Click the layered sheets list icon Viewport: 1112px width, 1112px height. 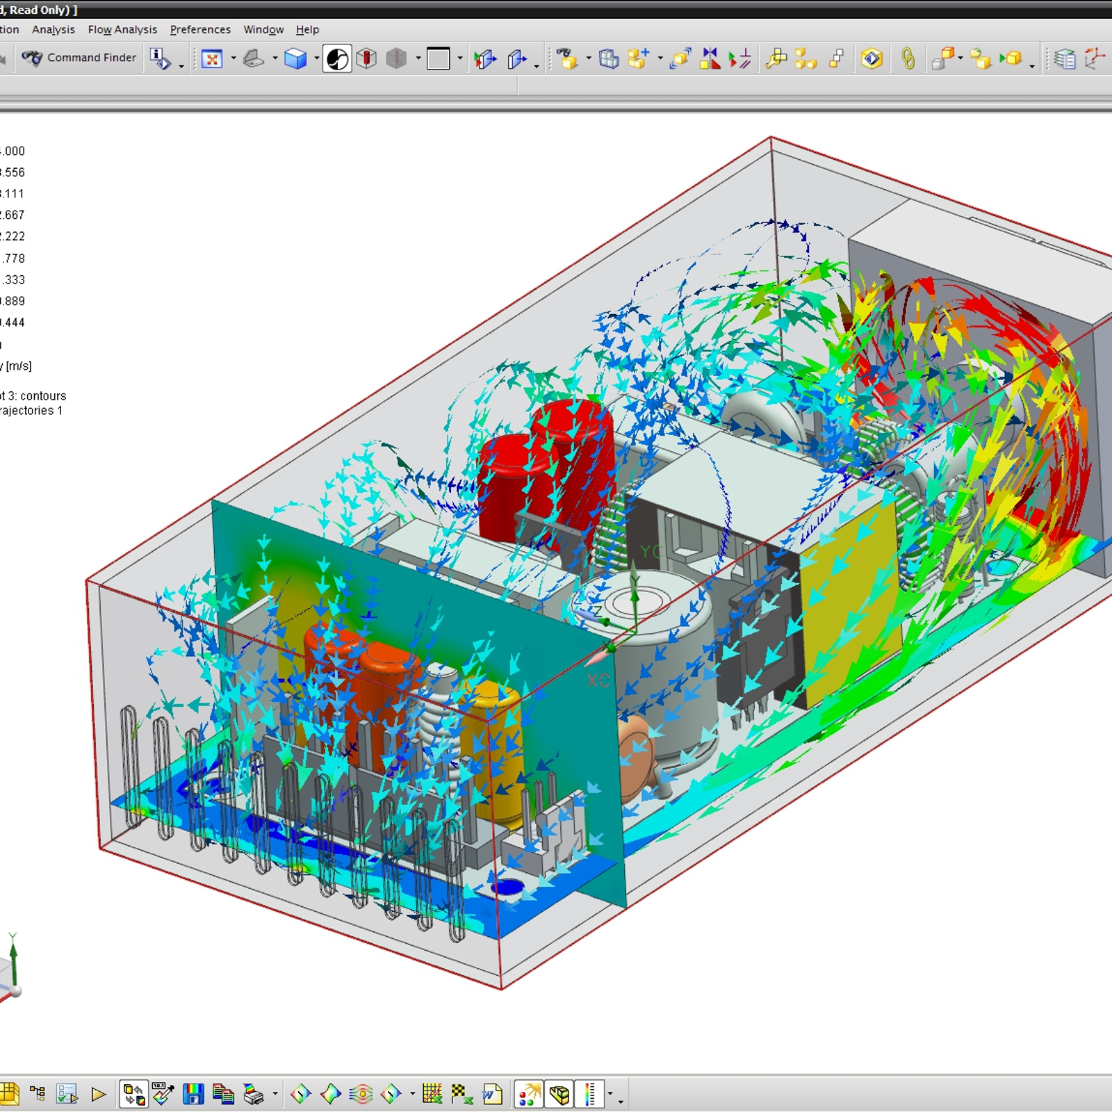pos(1064,59)
